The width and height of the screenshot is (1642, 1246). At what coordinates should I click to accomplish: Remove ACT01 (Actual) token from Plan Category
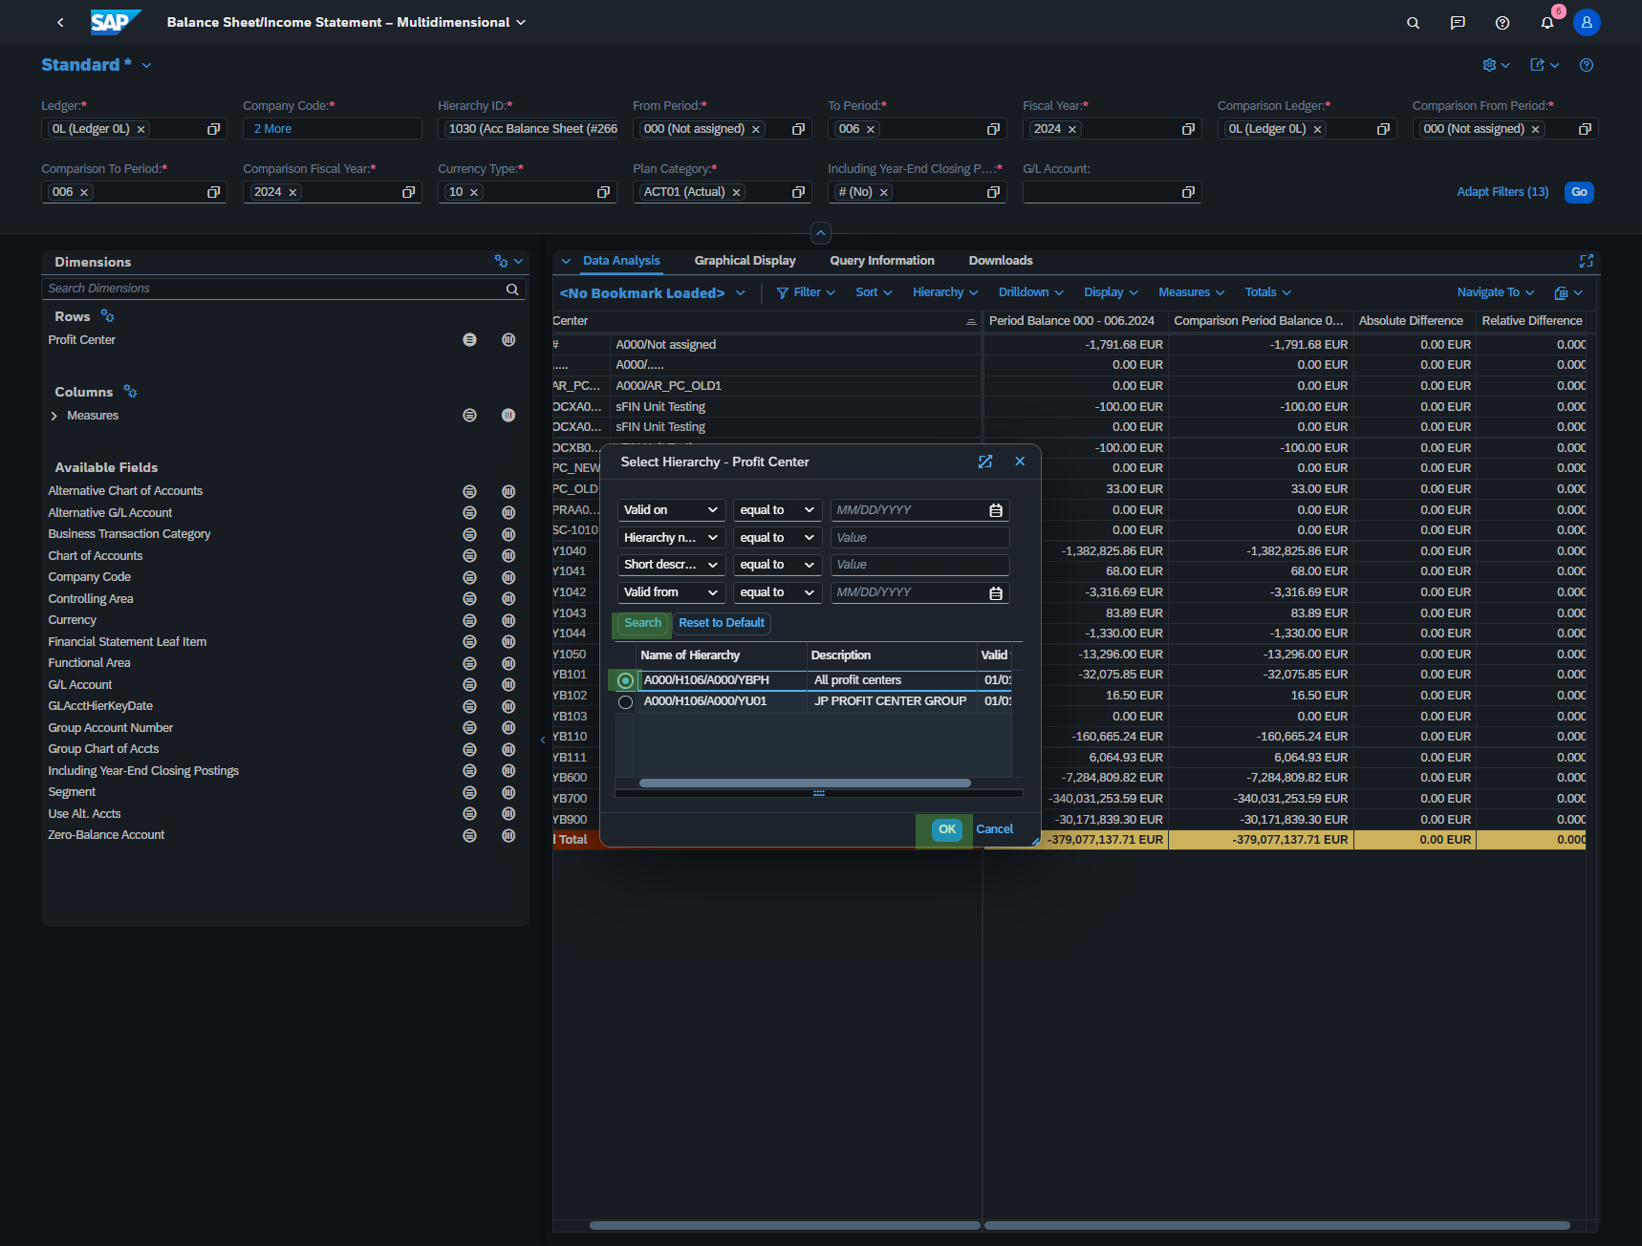click(x=736, y=192)
